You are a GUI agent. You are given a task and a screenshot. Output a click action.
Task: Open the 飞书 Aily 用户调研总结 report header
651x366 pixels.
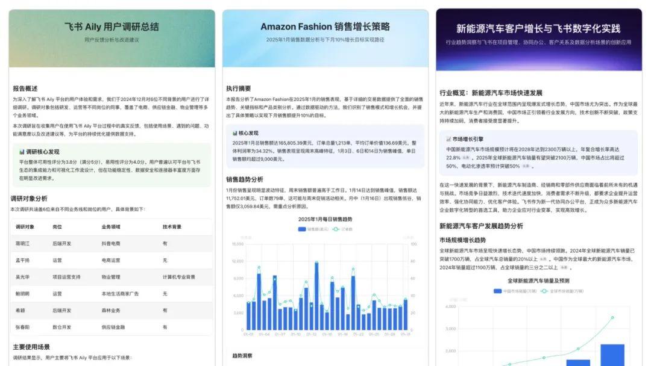(x=112, y=27)
